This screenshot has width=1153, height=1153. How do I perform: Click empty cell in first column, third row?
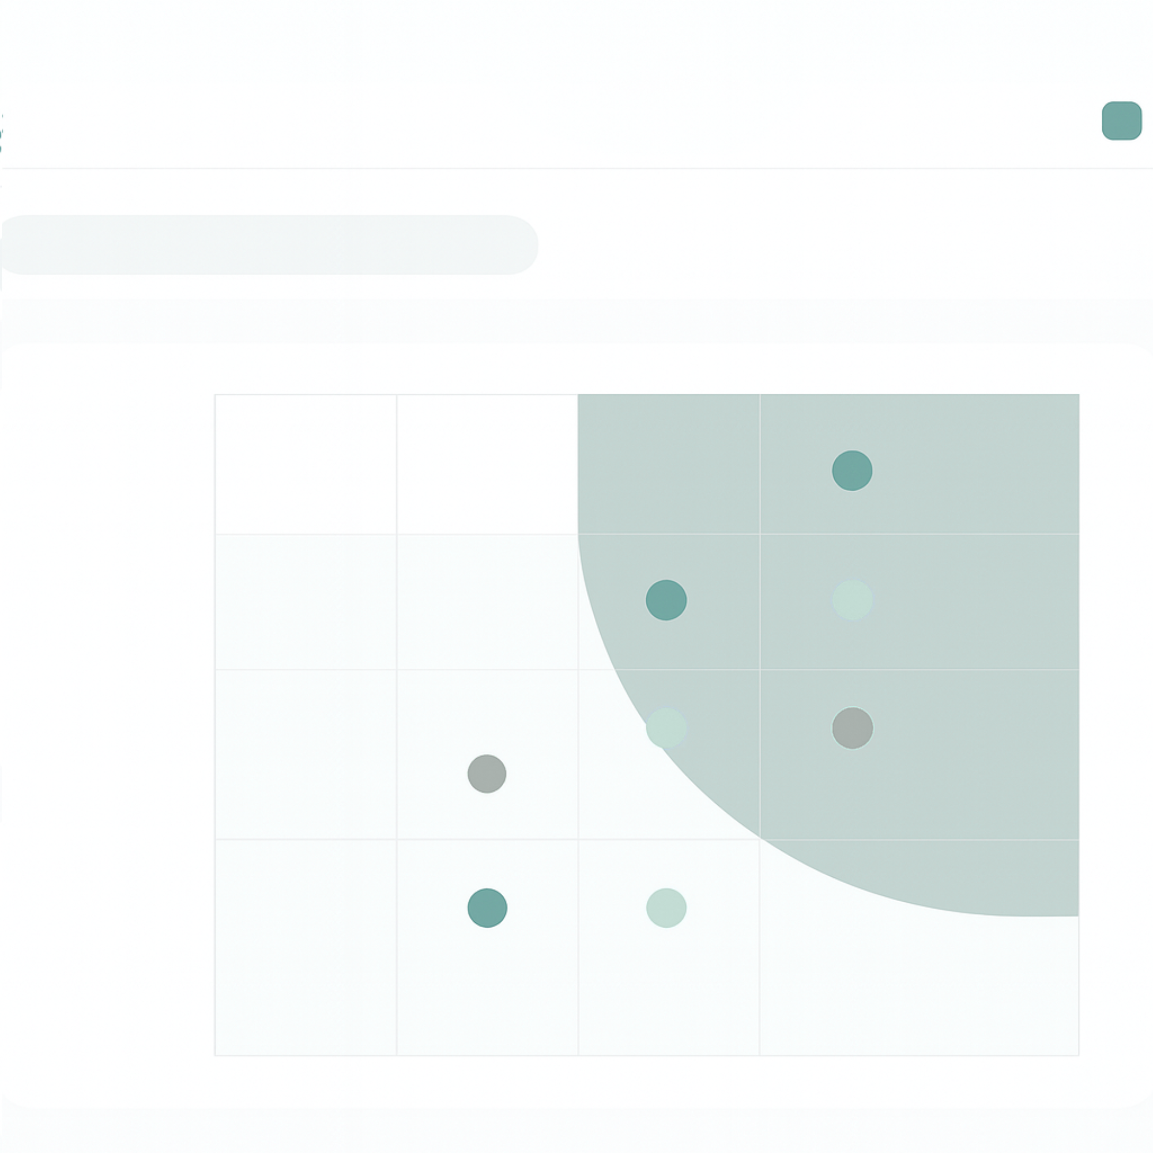[x=306, y=754]
